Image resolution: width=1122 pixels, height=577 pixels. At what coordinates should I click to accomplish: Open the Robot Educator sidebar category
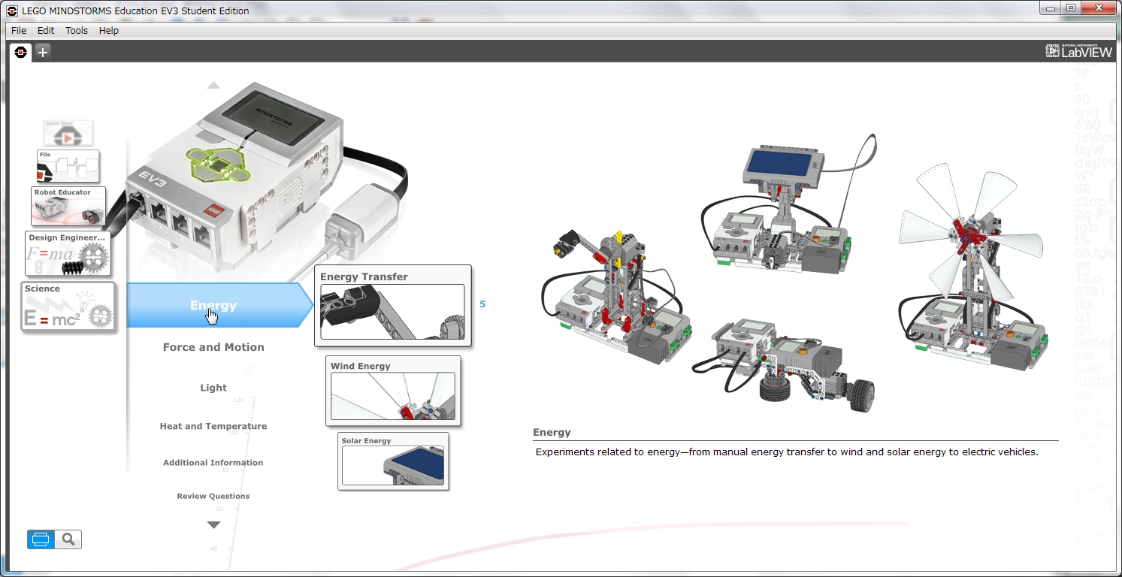tap(68, 206)
